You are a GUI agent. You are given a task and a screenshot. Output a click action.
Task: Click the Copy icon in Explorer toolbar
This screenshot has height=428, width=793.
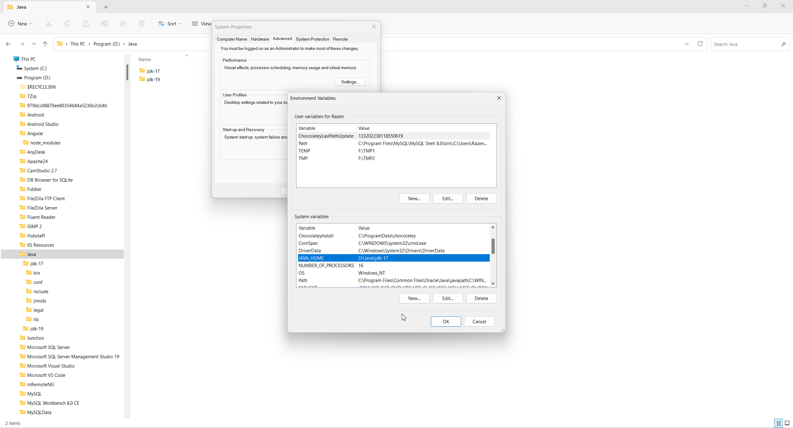67,24
